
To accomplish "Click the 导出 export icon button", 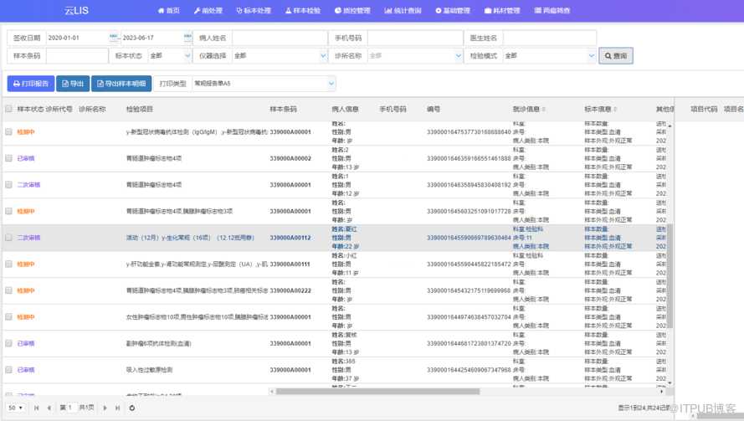I will [73, 84].
